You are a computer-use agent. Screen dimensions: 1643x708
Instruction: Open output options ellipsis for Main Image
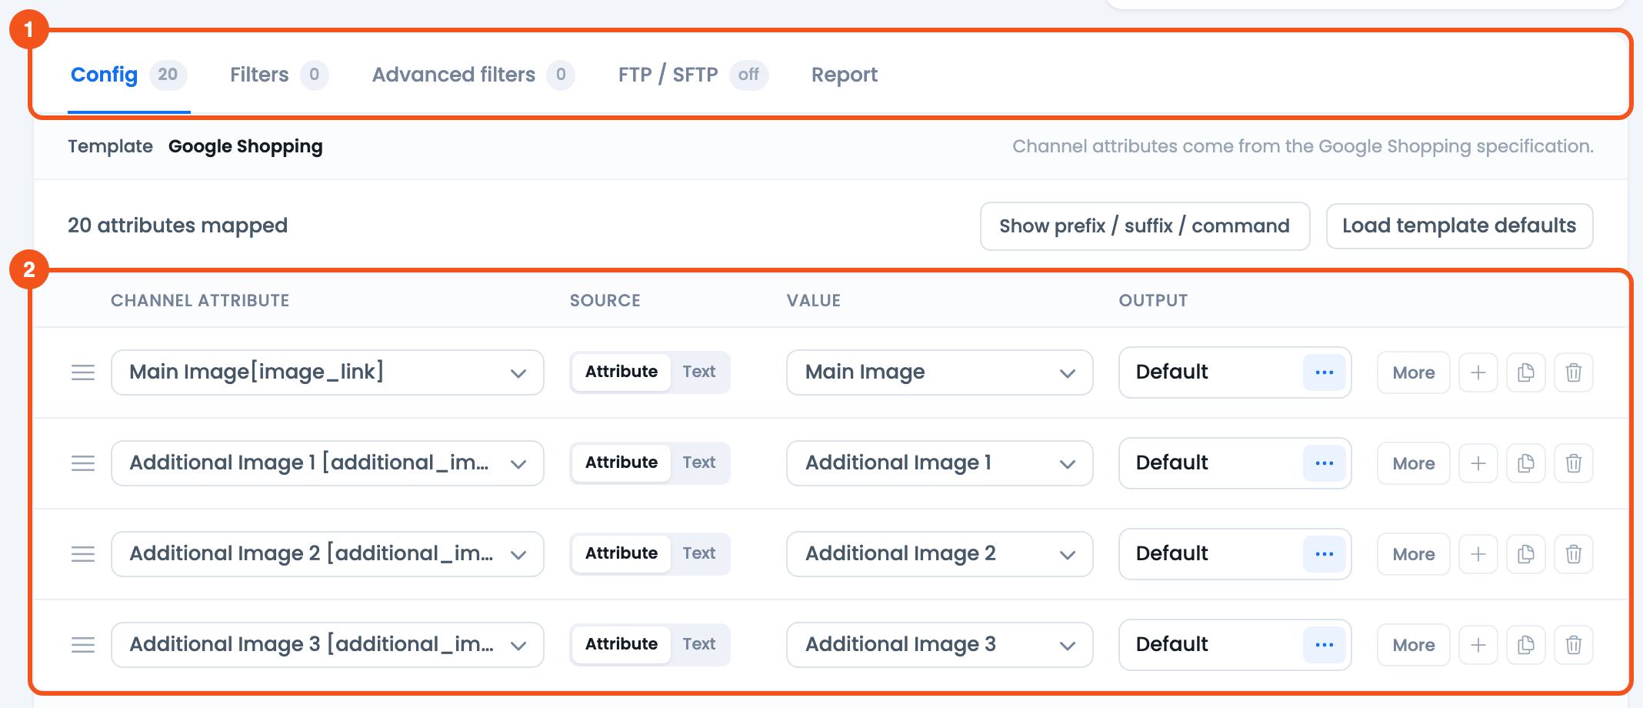click(1325, 372)
